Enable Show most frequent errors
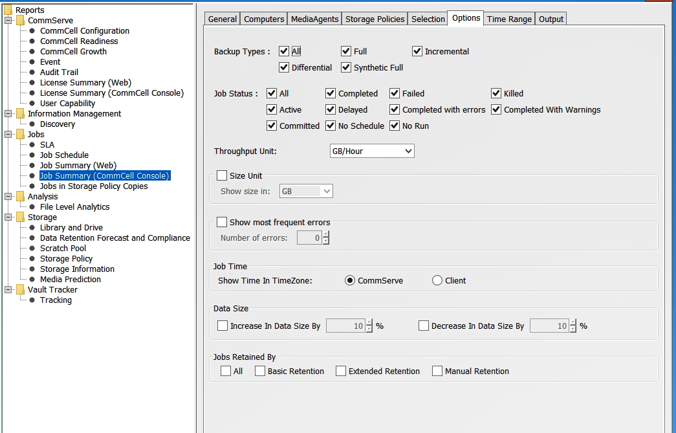 tap(222, 222)
